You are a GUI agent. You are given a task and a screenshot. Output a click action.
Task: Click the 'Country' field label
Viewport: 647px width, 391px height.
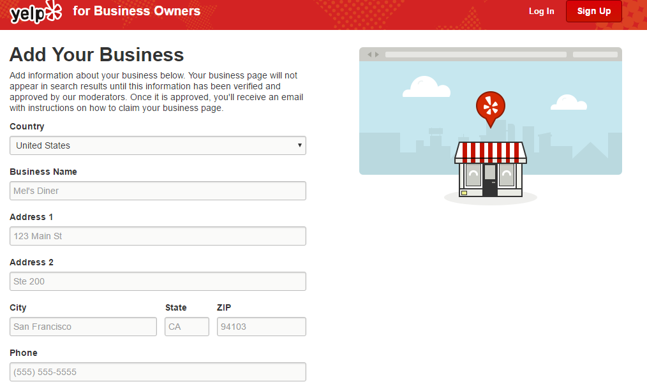27,127
